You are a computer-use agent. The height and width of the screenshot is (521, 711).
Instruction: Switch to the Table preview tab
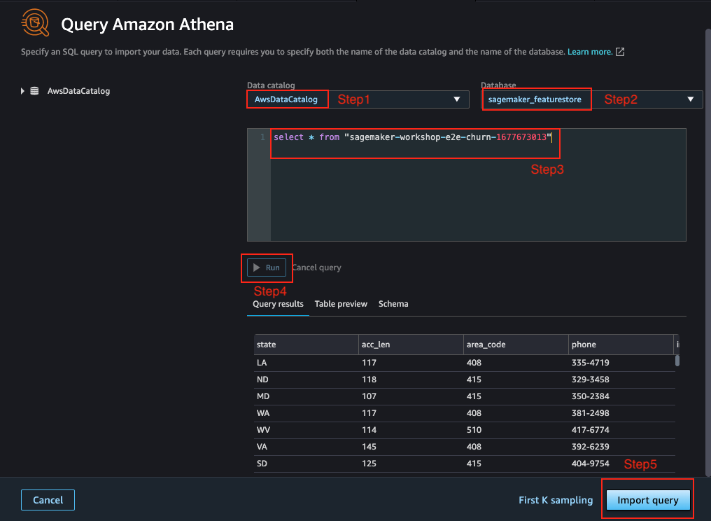point(341,304)
